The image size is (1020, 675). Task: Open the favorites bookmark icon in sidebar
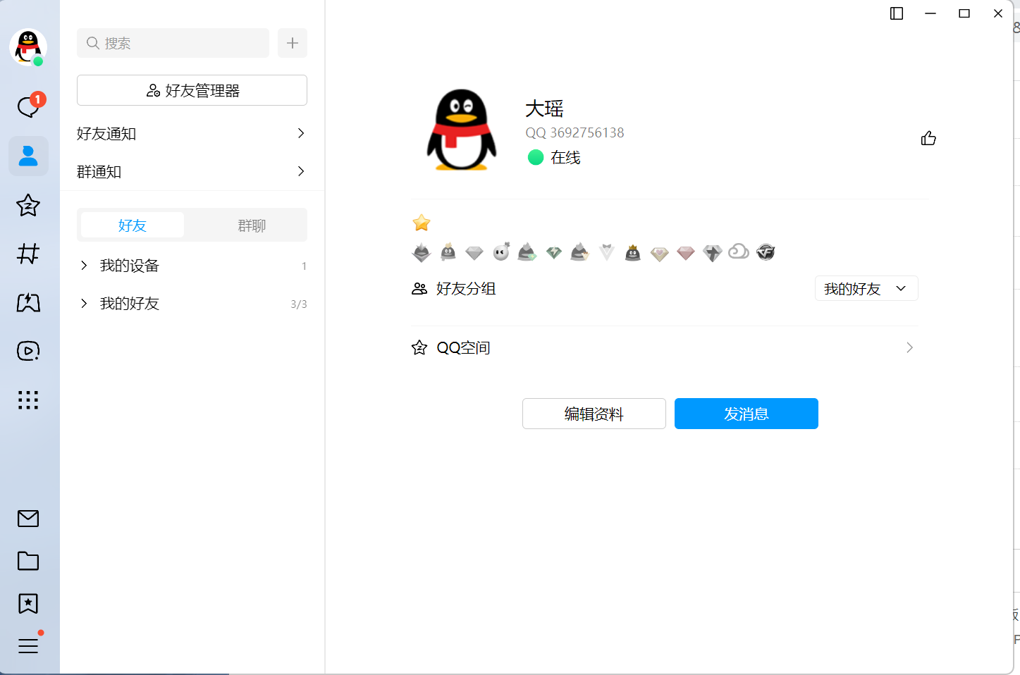[28, 603]
